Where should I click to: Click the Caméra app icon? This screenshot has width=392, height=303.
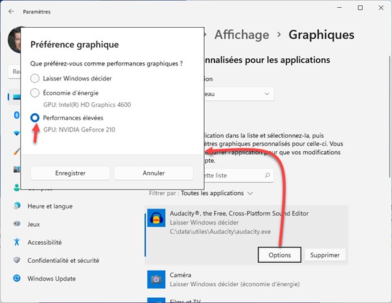pyautogui.click(x=156, y=279)
